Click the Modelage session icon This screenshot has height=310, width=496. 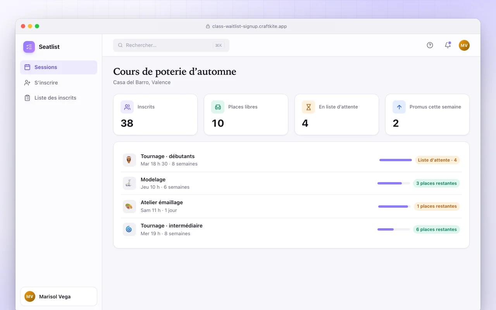(129, 183)
